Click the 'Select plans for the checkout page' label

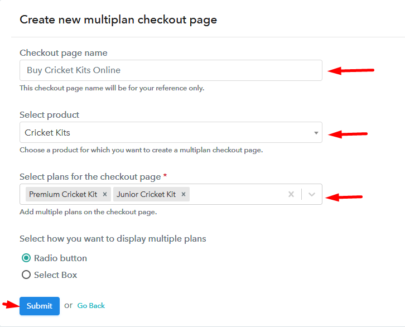click(x=90, y=177)
